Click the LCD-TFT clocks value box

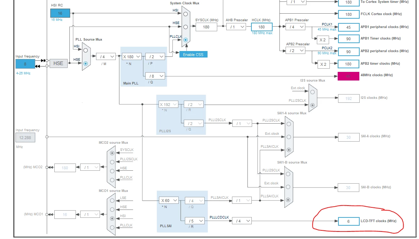click(349, 221)
